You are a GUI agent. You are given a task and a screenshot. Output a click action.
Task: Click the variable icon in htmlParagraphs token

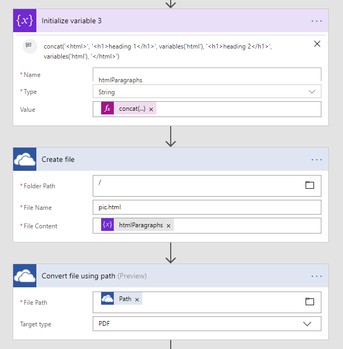tap(107, 225)
